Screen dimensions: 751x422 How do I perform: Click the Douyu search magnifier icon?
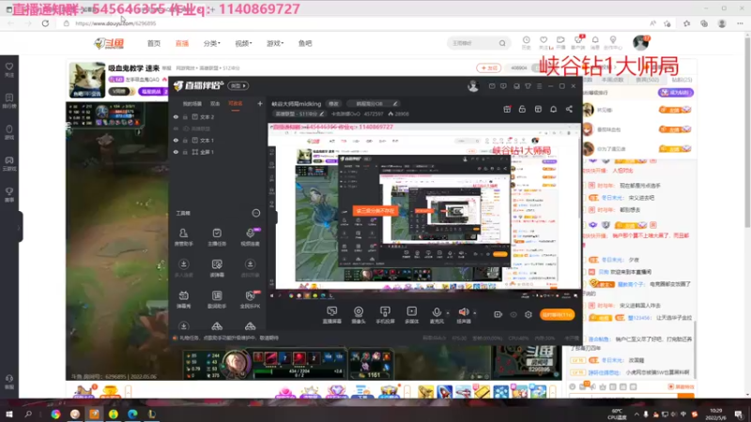tap(502, 43)
